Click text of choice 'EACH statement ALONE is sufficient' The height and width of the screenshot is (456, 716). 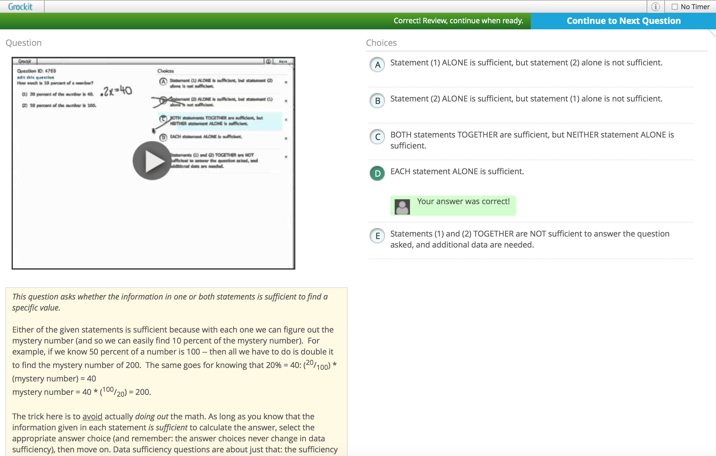(x=457, y=171)
